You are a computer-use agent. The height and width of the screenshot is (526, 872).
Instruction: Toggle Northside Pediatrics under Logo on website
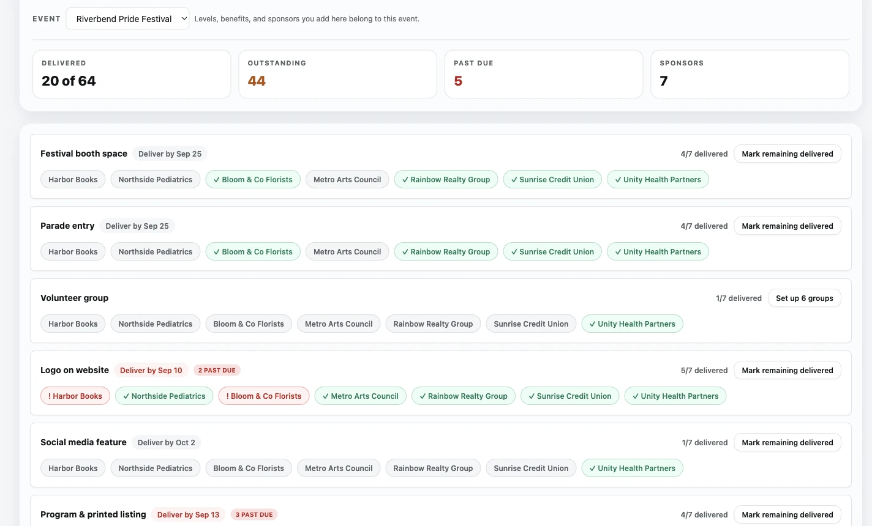point(164,396)
